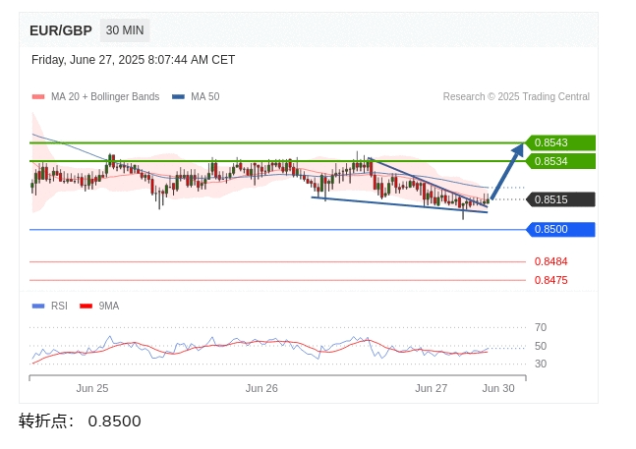Click the blue MA 50 legend swatch
The width and height of the screenshot is (636, 449).
click(x=179, y=97)
